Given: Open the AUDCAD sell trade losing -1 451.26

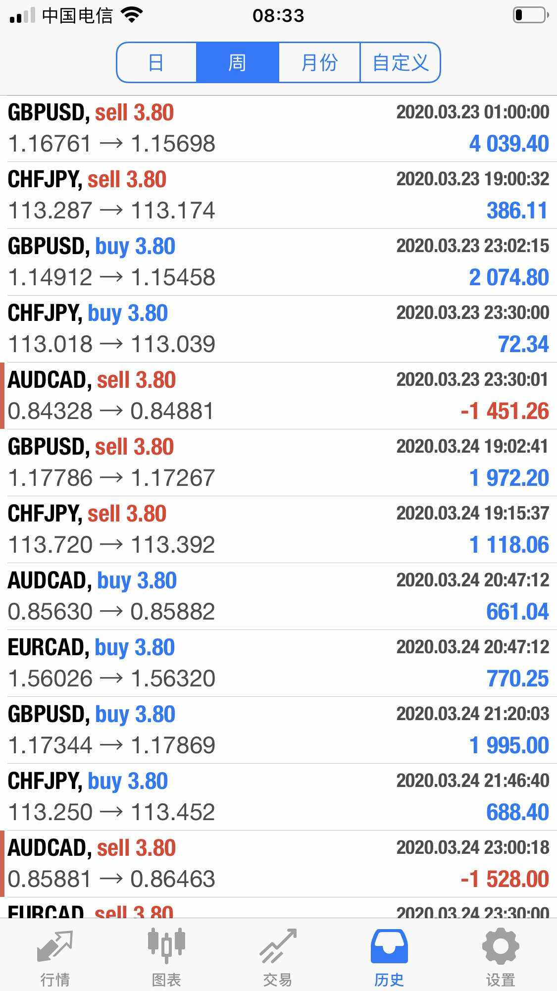Looking at the screenshot, I should [x=278, y=396].
